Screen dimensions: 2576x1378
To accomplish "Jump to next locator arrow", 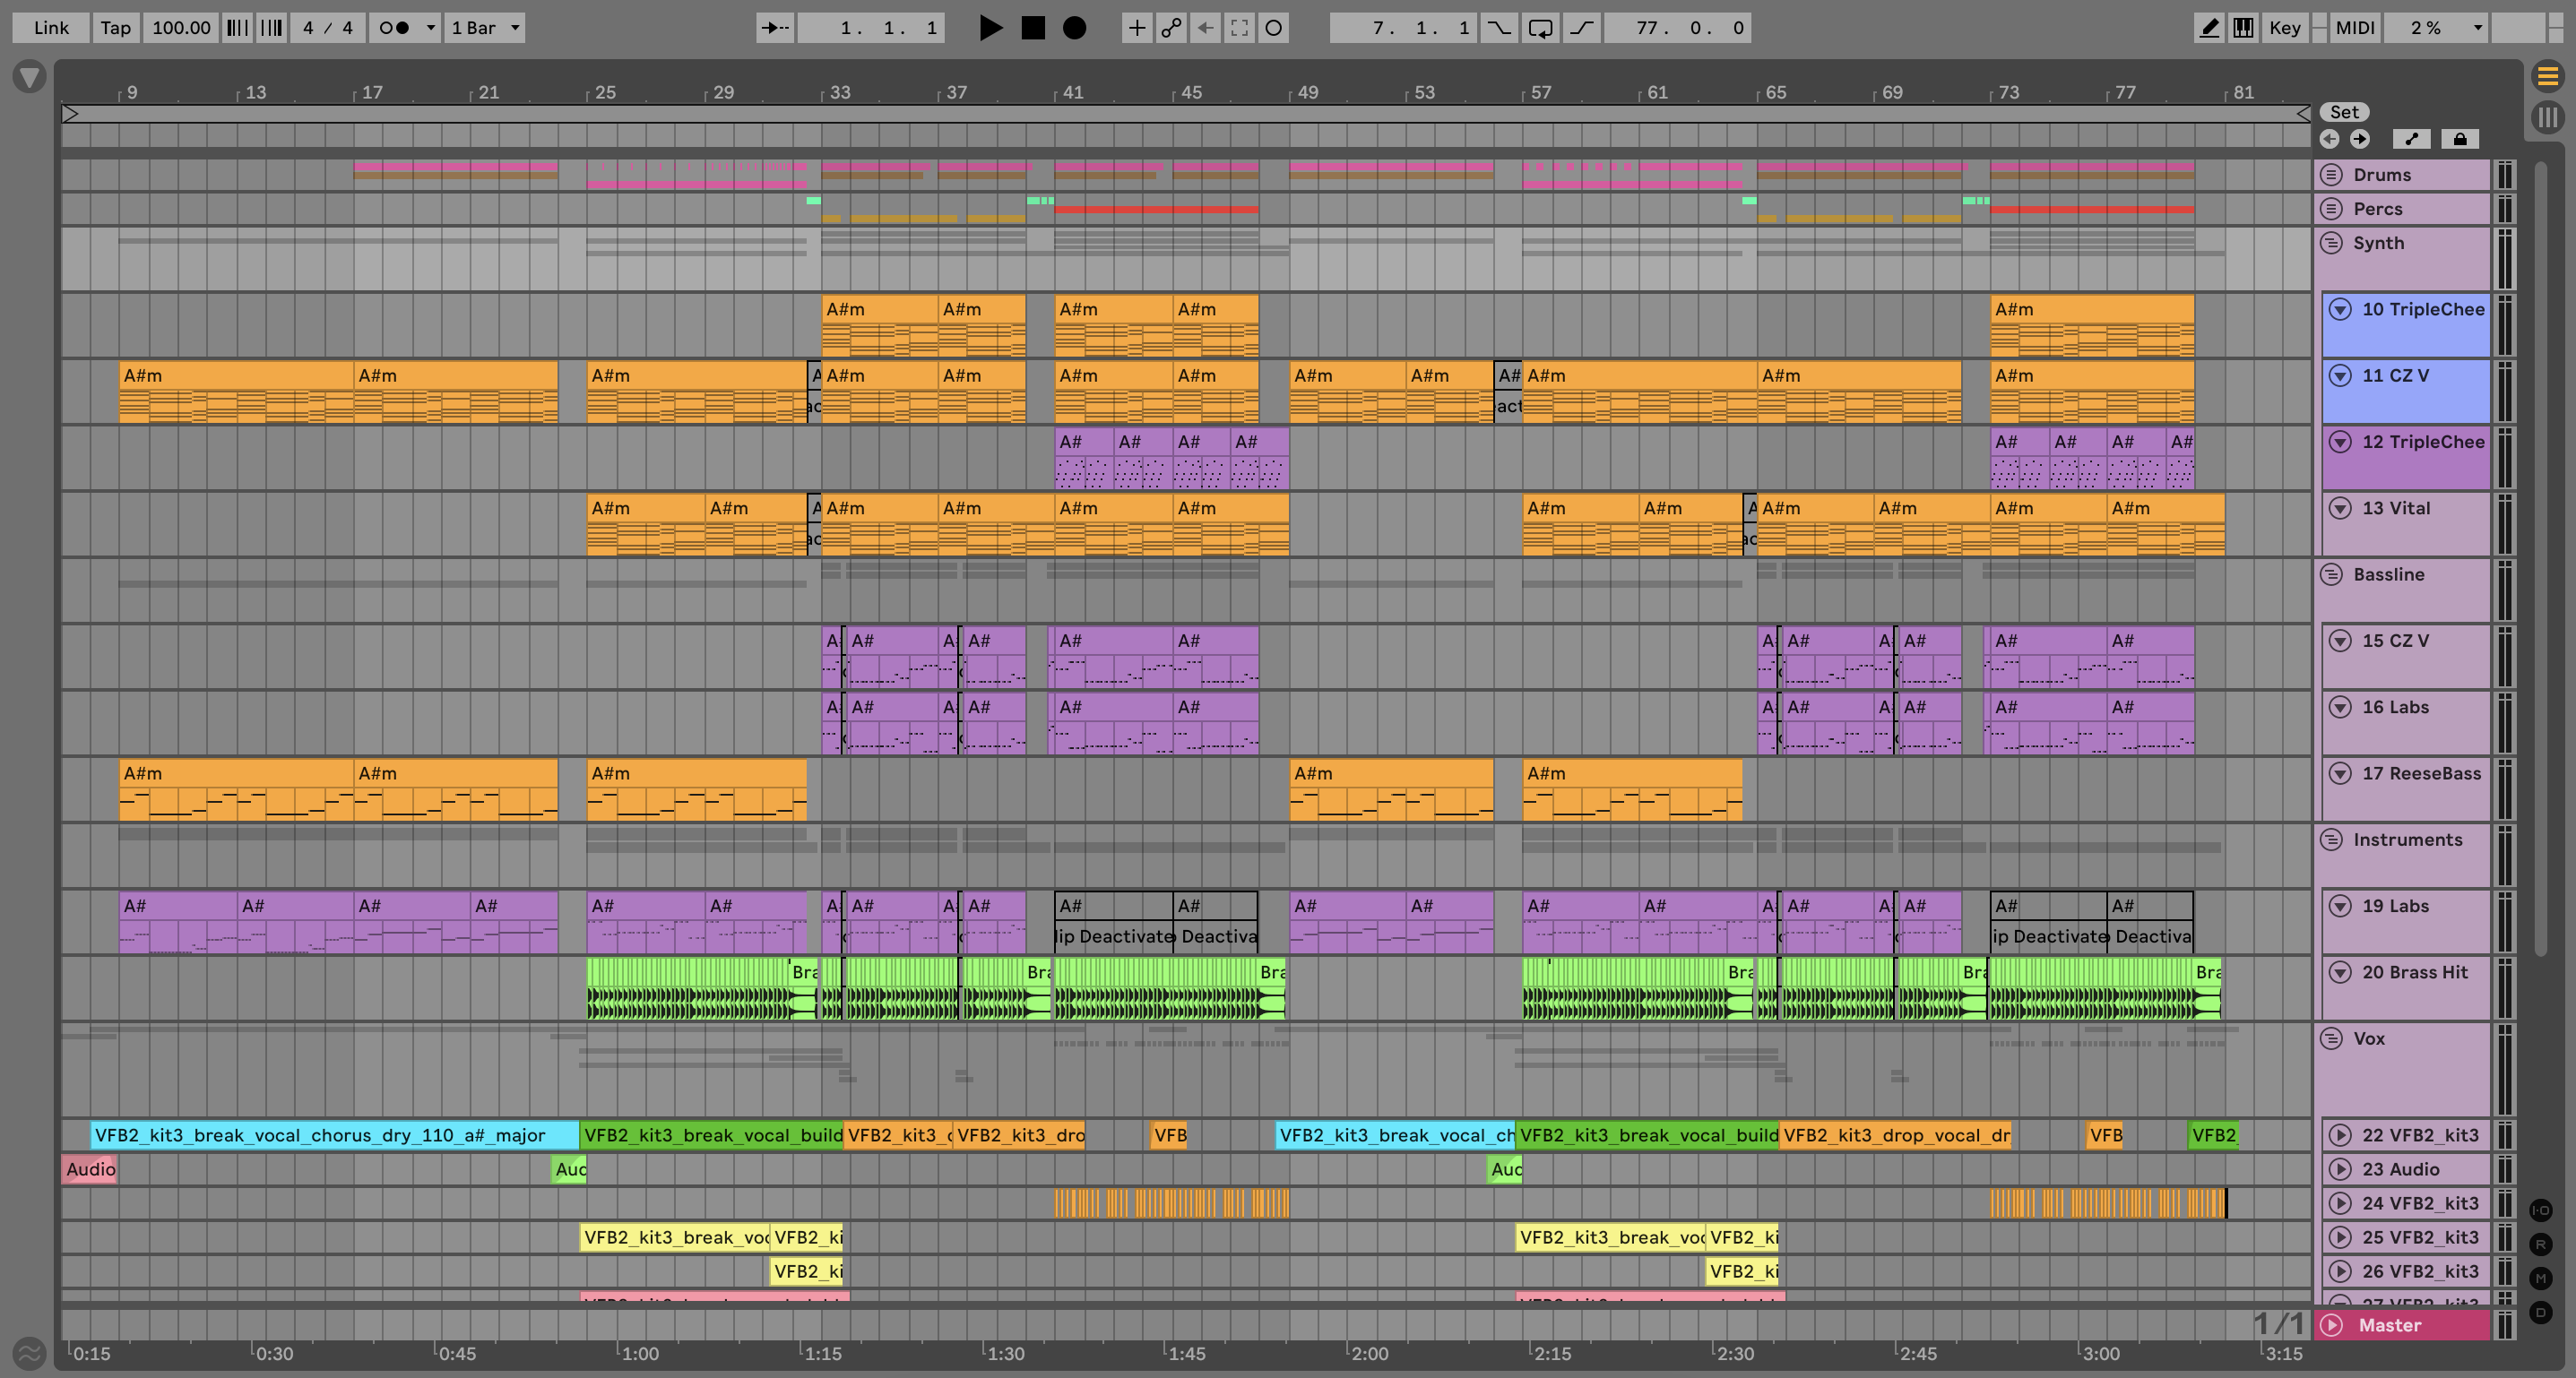I will tap(2360, 139).
